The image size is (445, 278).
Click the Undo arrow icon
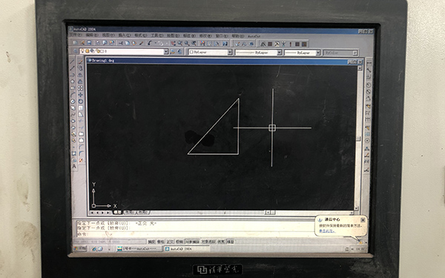coord(150,44)
